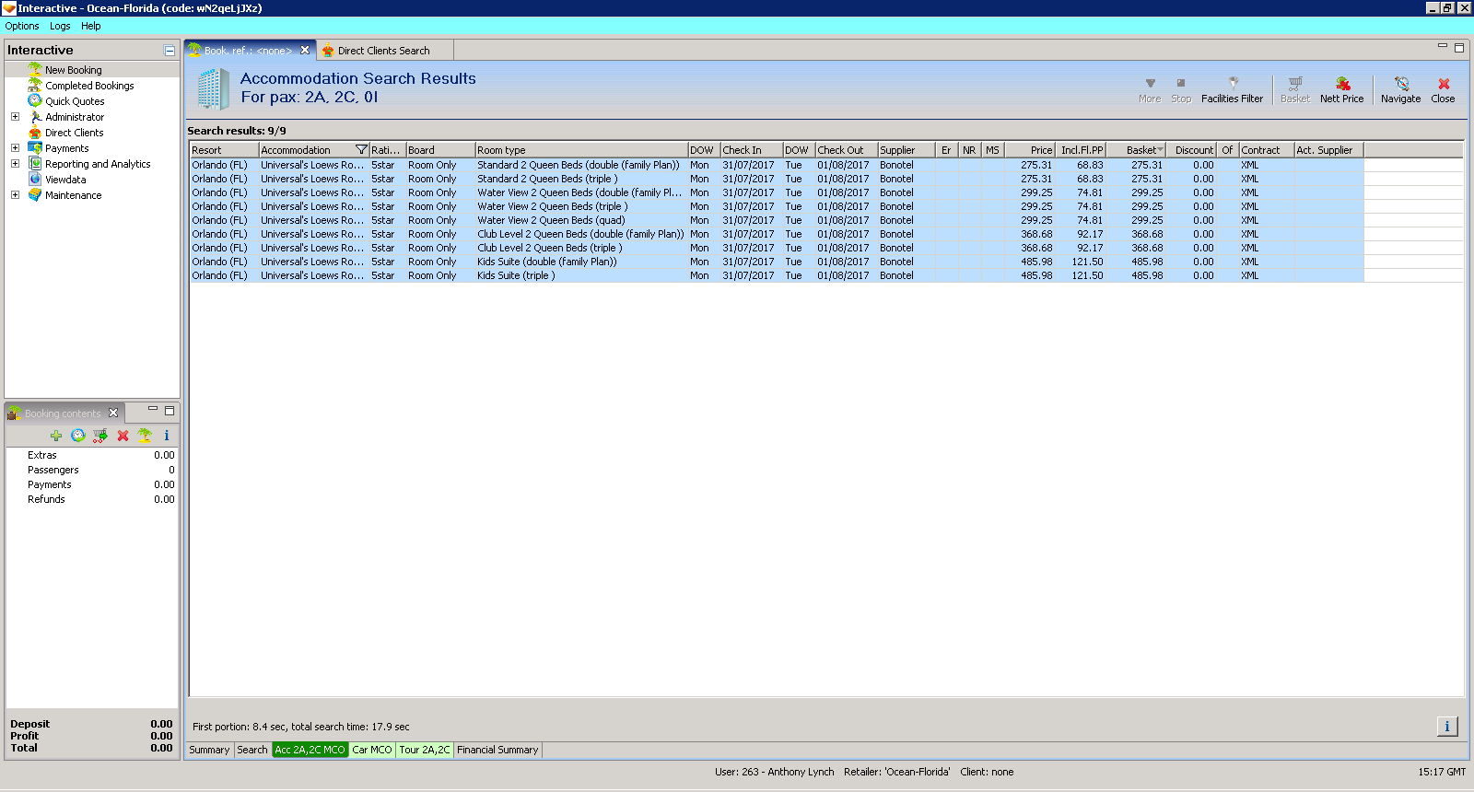The image size is (1474, 792).
Task: Click the Extras row in Booking contents
Action: pos(92,455)
